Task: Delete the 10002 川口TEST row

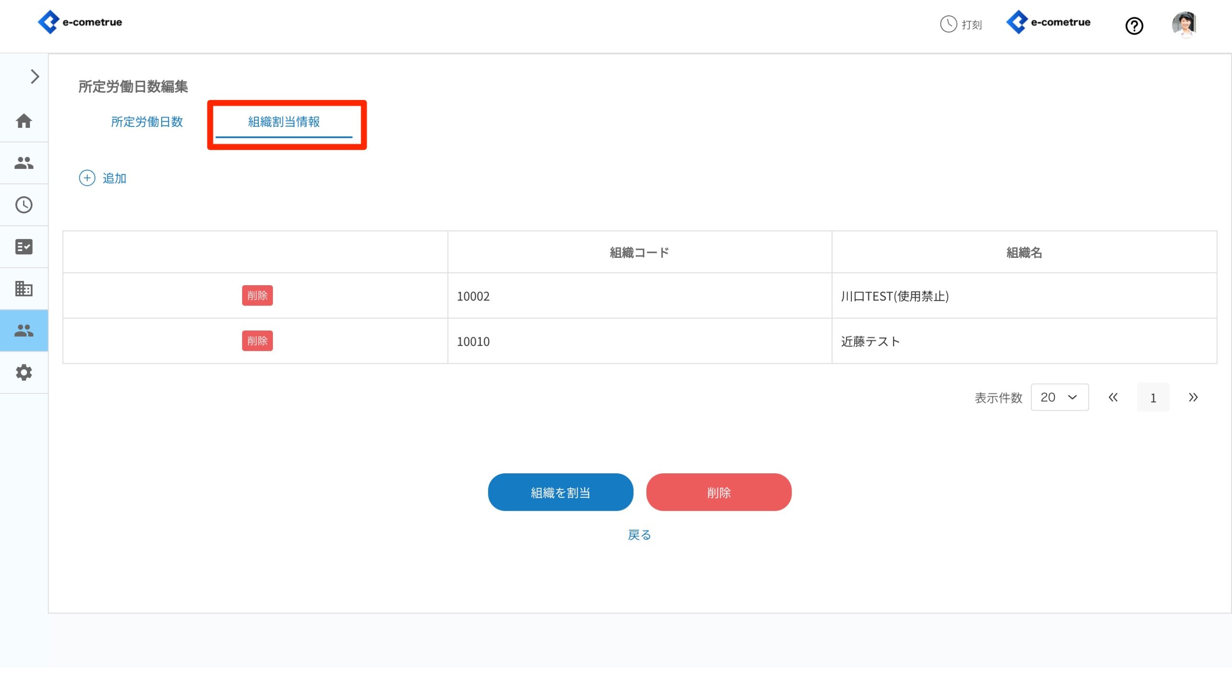Action: 257,295
